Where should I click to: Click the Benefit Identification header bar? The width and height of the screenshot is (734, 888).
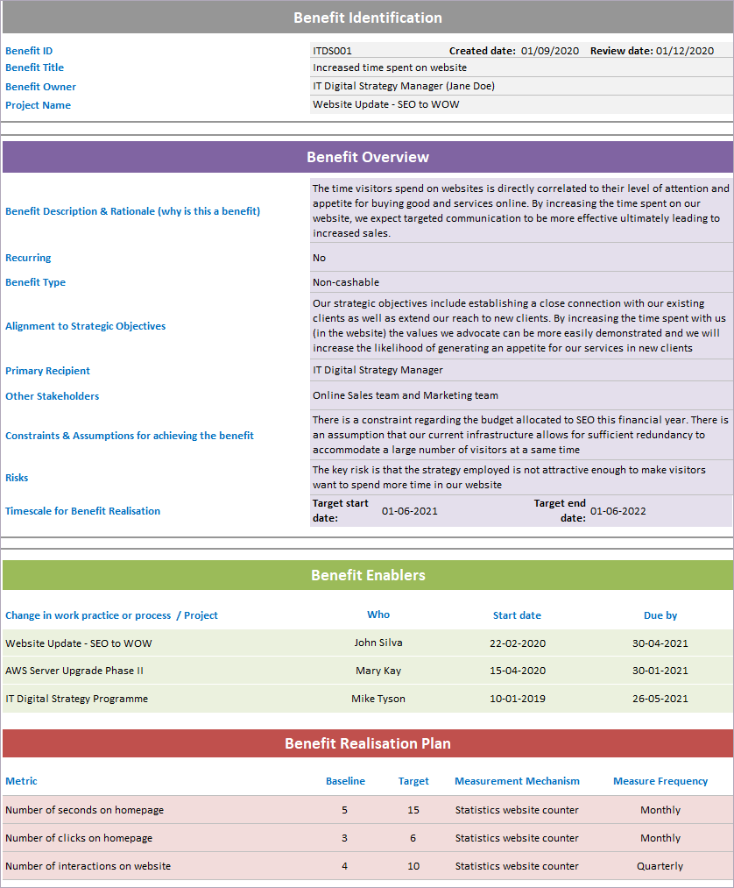point(367,17)
